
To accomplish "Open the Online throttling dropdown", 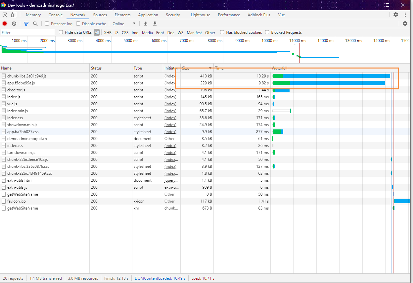I will click(124, 24).
